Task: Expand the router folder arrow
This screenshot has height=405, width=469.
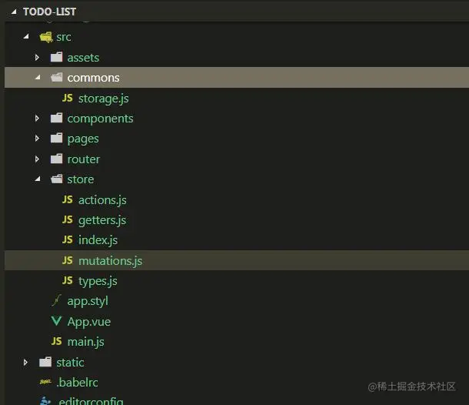Action: click(37, 159)
